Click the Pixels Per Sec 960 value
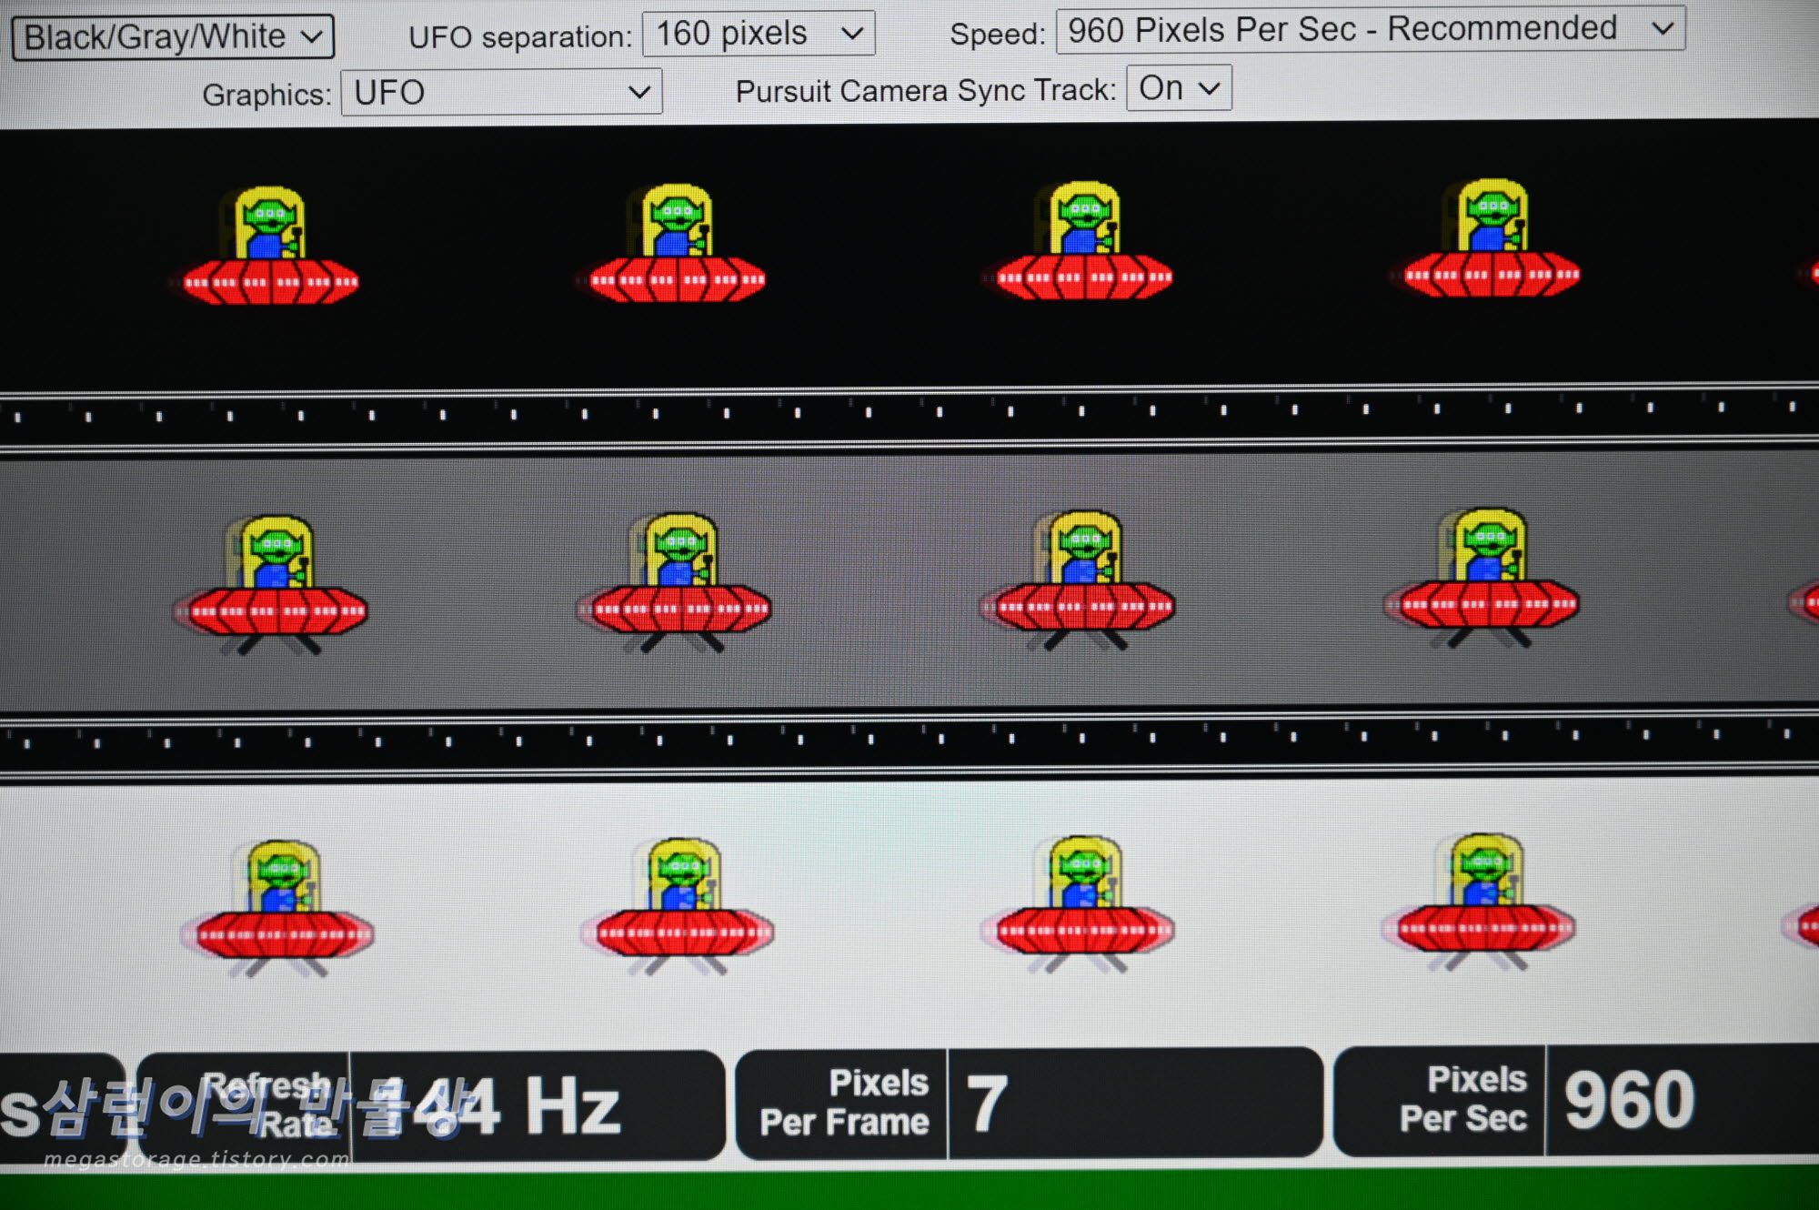 tap(1630, 1101)
